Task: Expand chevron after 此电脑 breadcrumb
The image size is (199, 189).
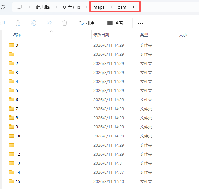Action: 56,7
